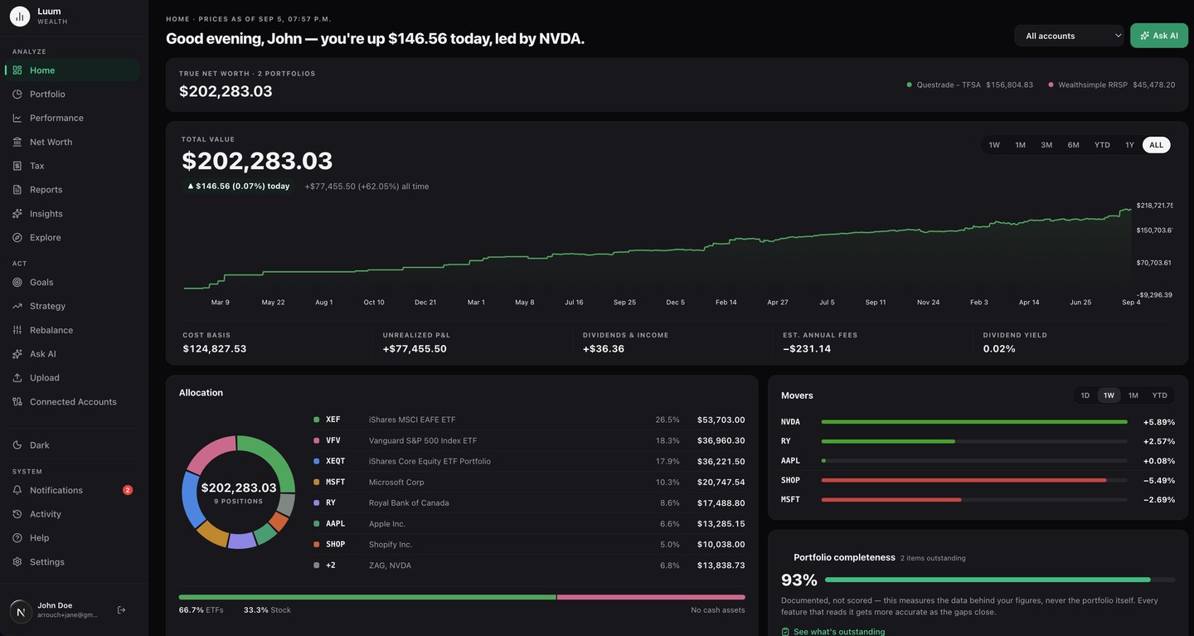
Task: Click the Help question-mark icon
Action: point(17,538)
